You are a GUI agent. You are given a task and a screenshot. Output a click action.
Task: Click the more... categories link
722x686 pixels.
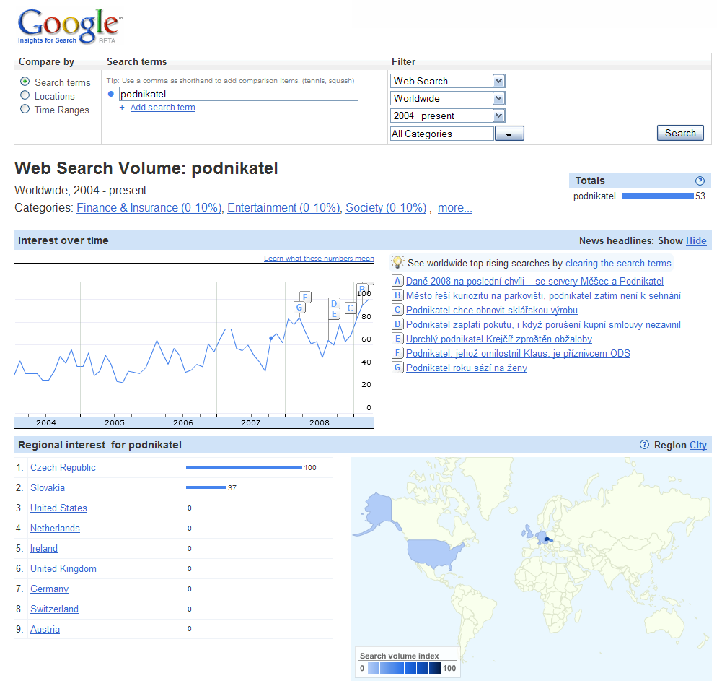click(x=455, y=208)
